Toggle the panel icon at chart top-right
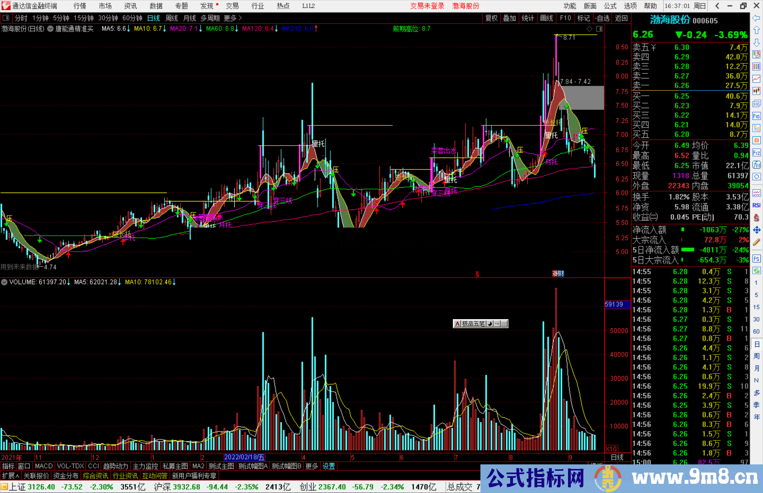The width and height of the screenshot is (763, 493). (x=599, y=29)
